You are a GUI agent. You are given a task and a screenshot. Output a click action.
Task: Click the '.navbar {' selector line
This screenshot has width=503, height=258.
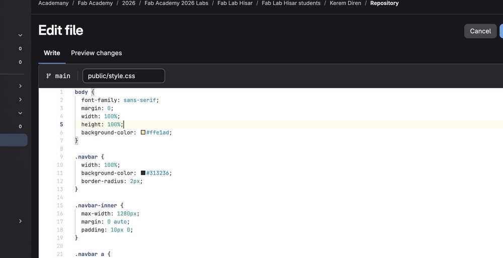[x=89, y=157]
